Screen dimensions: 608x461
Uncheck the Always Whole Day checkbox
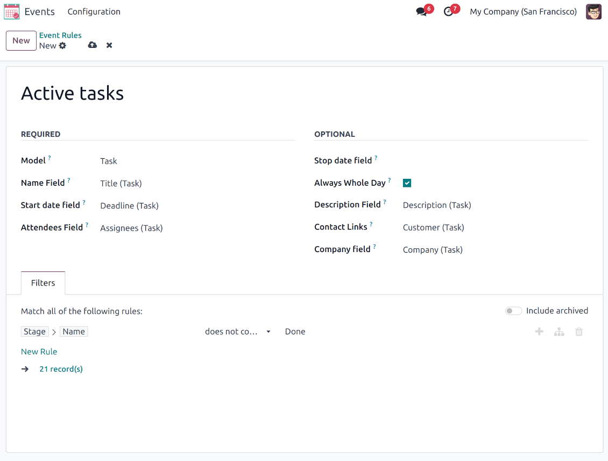(407, 183)
